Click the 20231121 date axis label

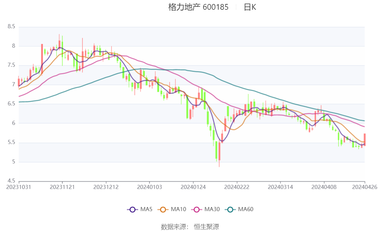tap(62, 187)
